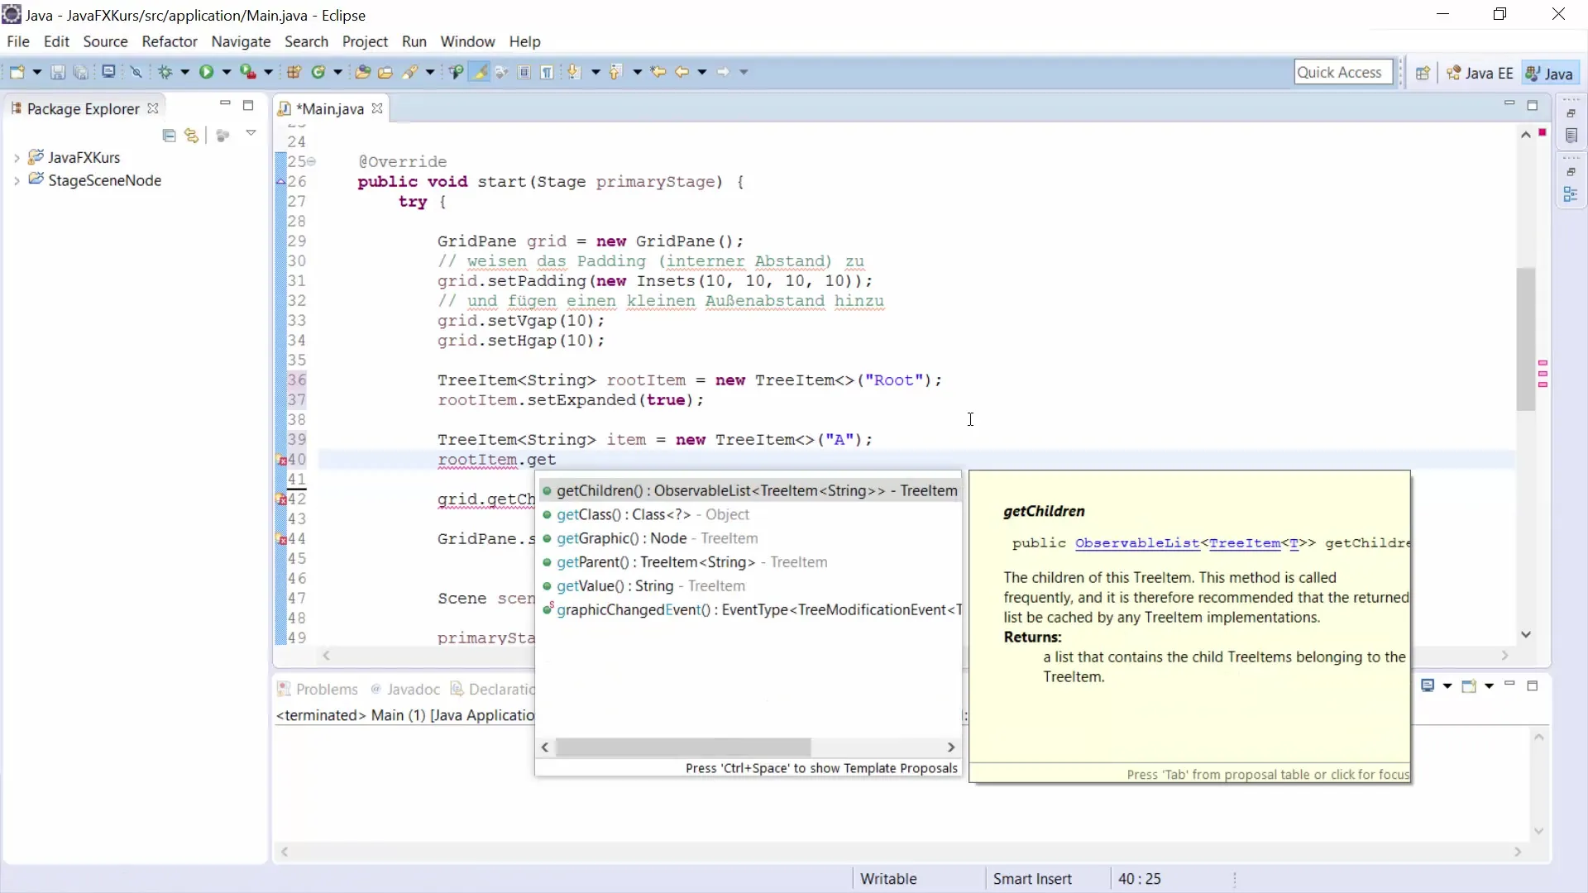Viewport: 1588px width, 893px height.
Task: Toggle Mark Occurrences highlighter button
Action: 479,72
